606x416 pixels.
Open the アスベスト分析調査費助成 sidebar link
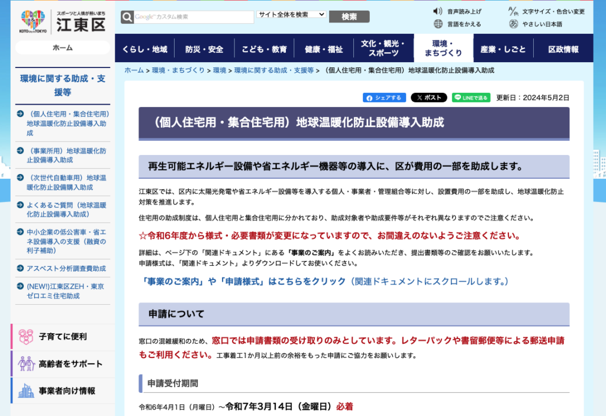66,269
